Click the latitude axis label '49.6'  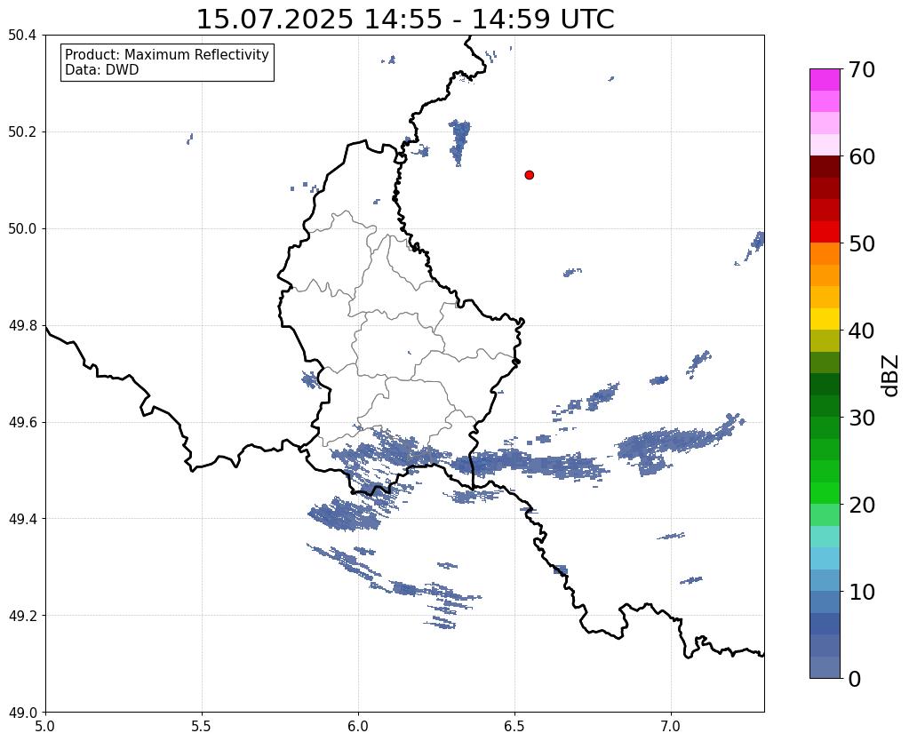[22, 423]
